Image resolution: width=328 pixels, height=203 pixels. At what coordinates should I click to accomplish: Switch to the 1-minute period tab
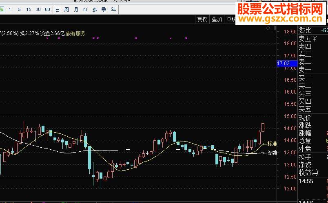[x=10, y=10]
